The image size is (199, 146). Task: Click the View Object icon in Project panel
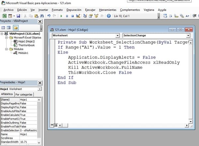9,27
